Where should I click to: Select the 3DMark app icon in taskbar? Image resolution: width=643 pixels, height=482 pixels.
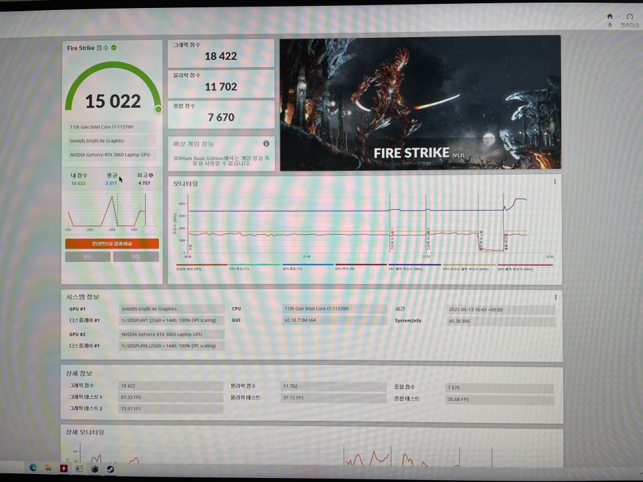pos(95,469)
